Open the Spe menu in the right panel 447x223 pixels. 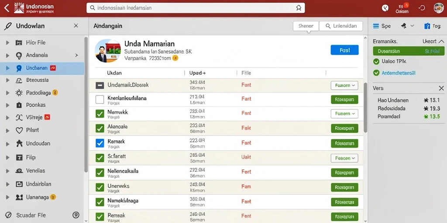coord(382,26)
